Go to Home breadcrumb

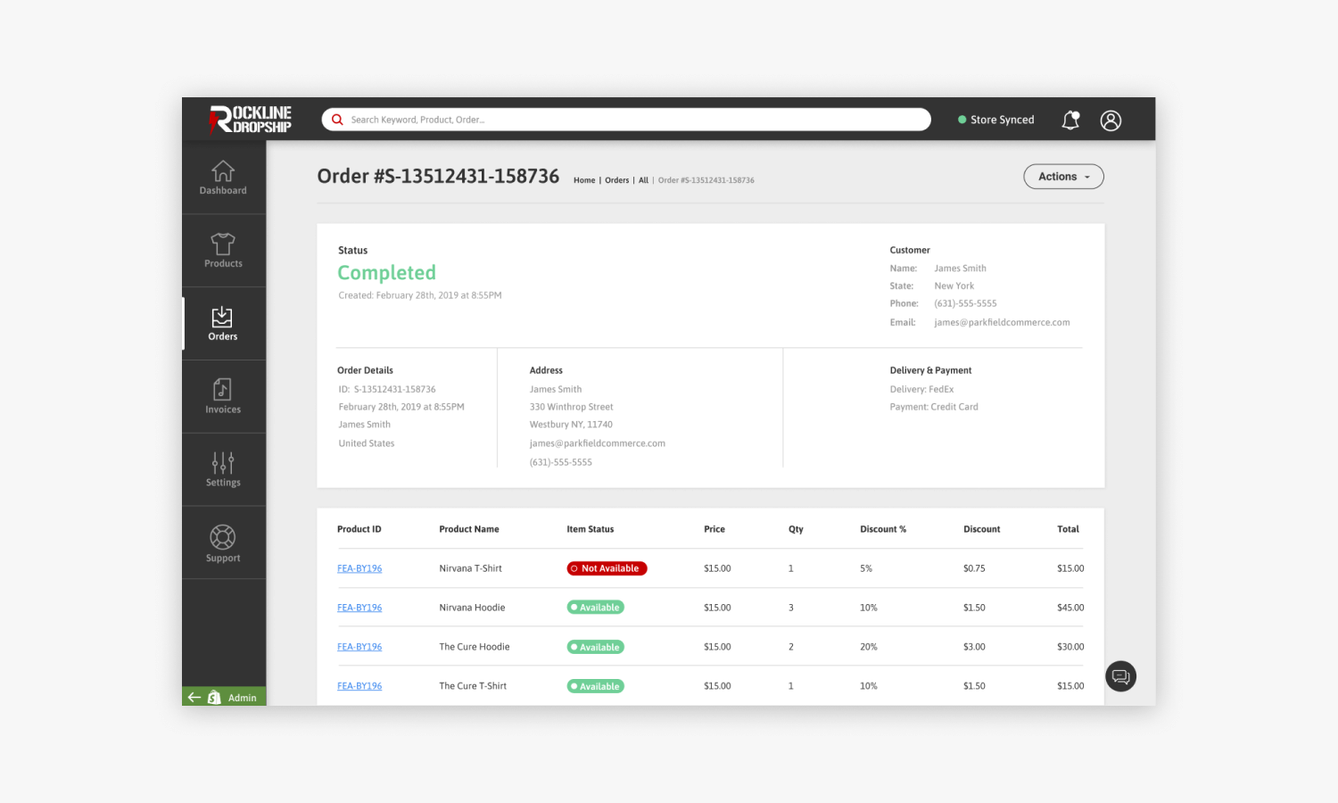coord(584,180)
